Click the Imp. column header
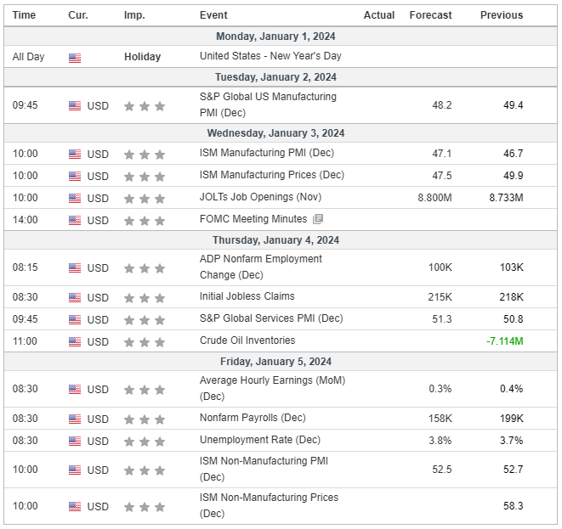Screen dimensions: 562x529 point(134,15)
